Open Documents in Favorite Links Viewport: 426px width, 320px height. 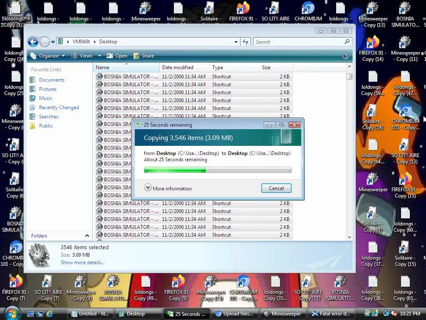tap(52, 80)
